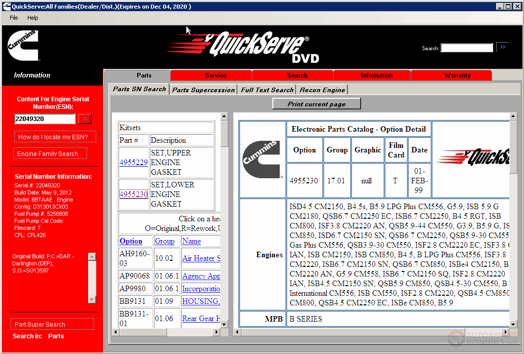Click the MPB value B SERIES
The image size is (524, 354).
pos(306,319)
